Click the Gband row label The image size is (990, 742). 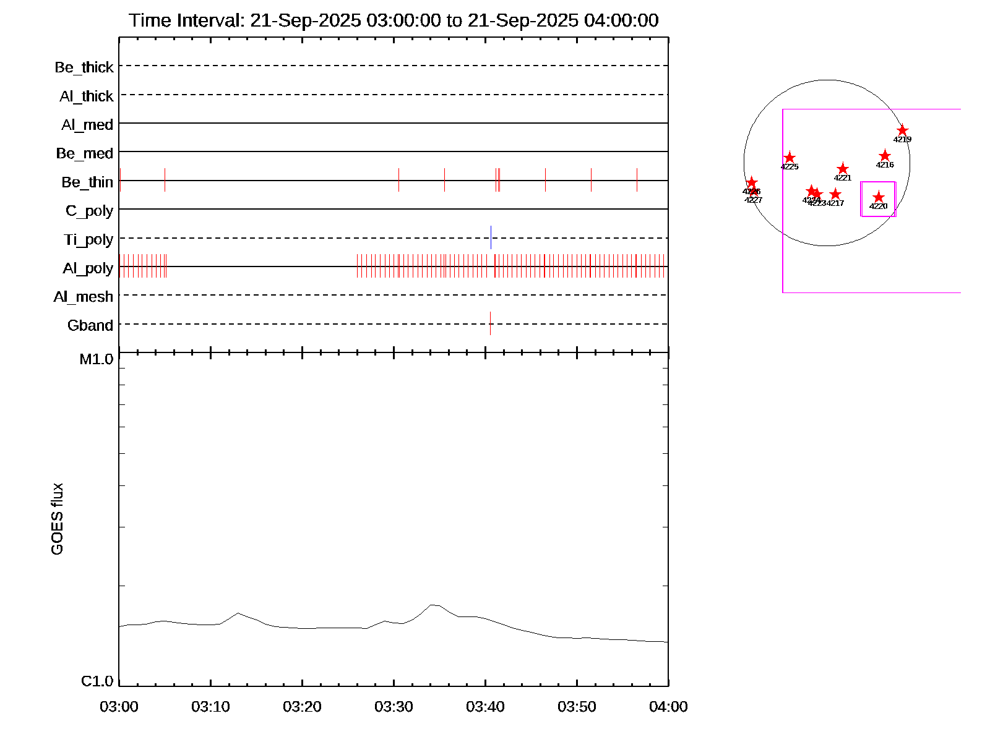click(90, 325)
